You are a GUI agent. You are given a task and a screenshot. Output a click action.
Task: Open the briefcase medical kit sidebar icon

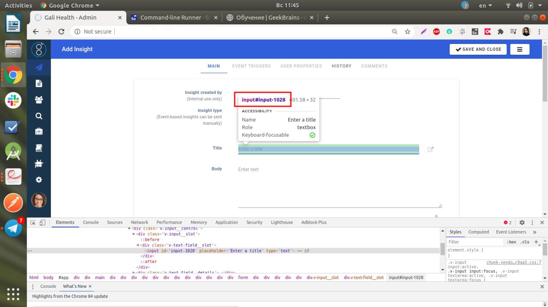pyautogui.click(x=39, y=132)
